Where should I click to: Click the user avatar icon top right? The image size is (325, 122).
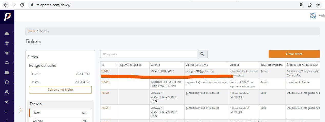click(313, 16)
